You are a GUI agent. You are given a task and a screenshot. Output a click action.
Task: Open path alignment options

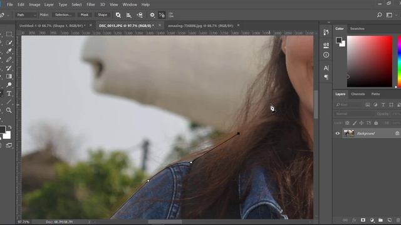coord(129,15)
